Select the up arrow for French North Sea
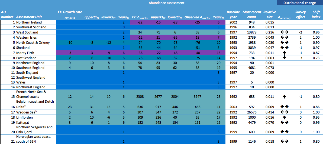Screen dimensions: 323x144 click(285, 96)
